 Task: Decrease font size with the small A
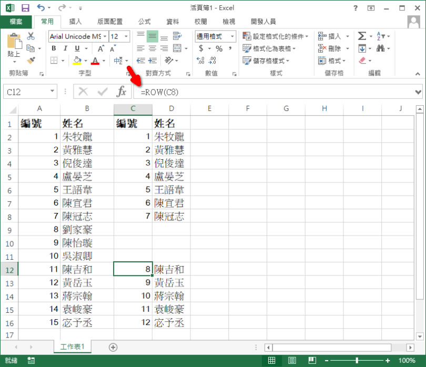pos(113,48)
